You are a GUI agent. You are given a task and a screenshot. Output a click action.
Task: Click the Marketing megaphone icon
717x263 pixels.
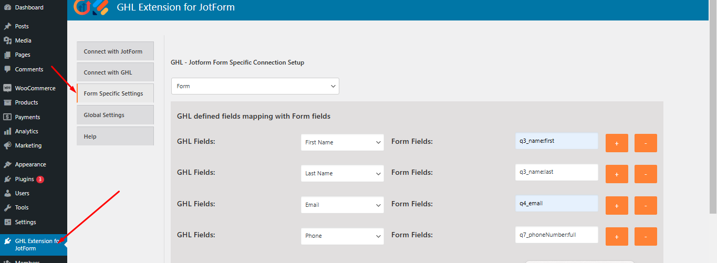[x=7, y=145]
